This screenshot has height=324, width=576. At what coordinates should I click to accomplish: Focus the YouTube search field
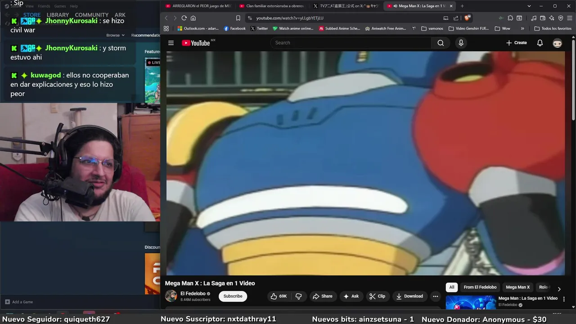click(351, 43)
